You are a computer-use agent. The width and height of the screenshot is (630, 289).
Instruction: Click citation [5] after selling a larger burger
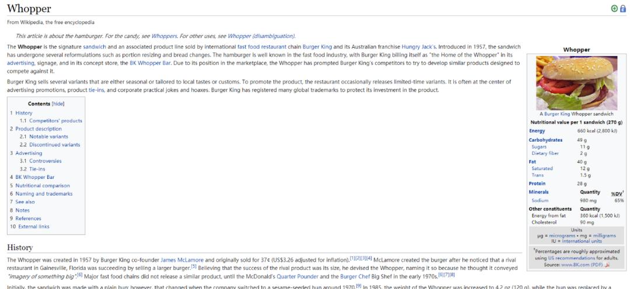[x=193, y=266]
